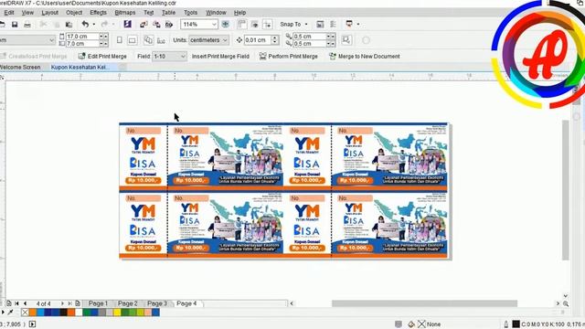Expand the Undo history dropdown arrow

click(x=93, y=25)
